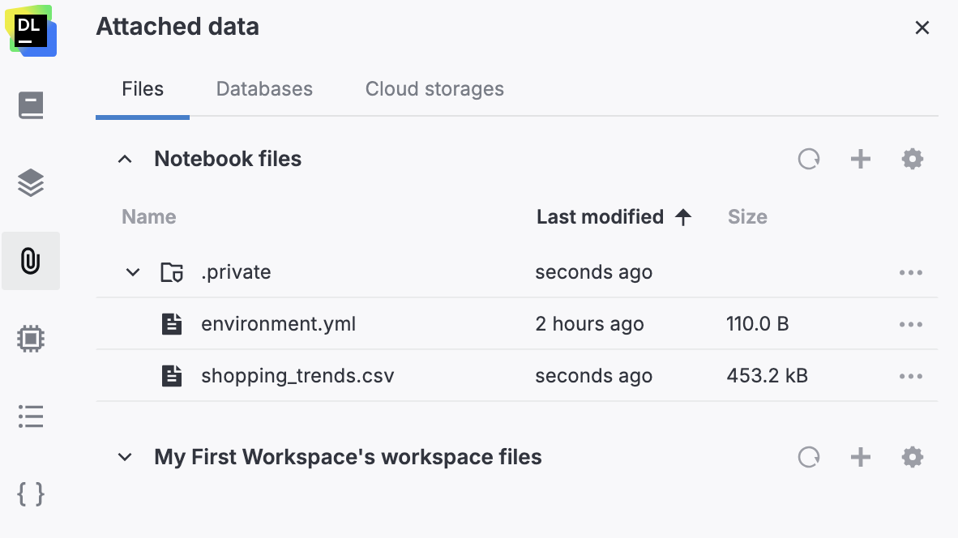958x538 pixels.
Task: Open the variables viewer curly braces icon
Action: [x=31, y=493]
